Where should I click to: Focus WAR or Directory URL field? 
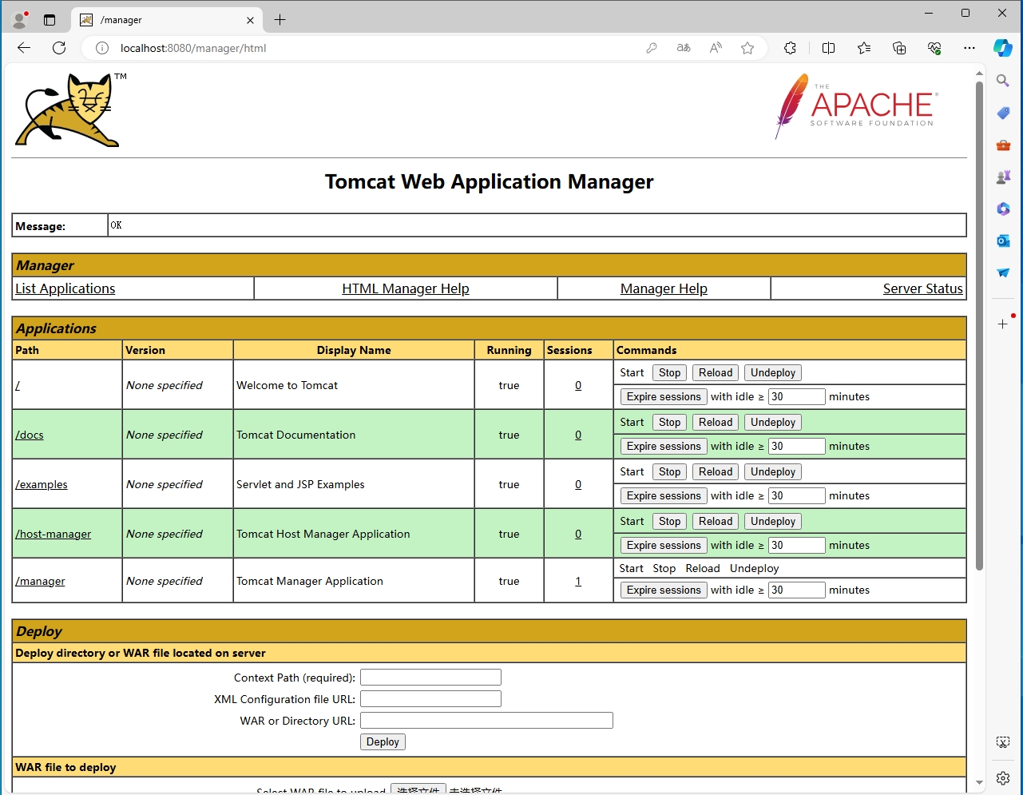click(486, 721)
